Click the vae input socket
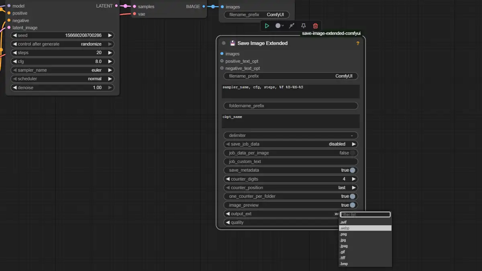 [x=134, y=14]
